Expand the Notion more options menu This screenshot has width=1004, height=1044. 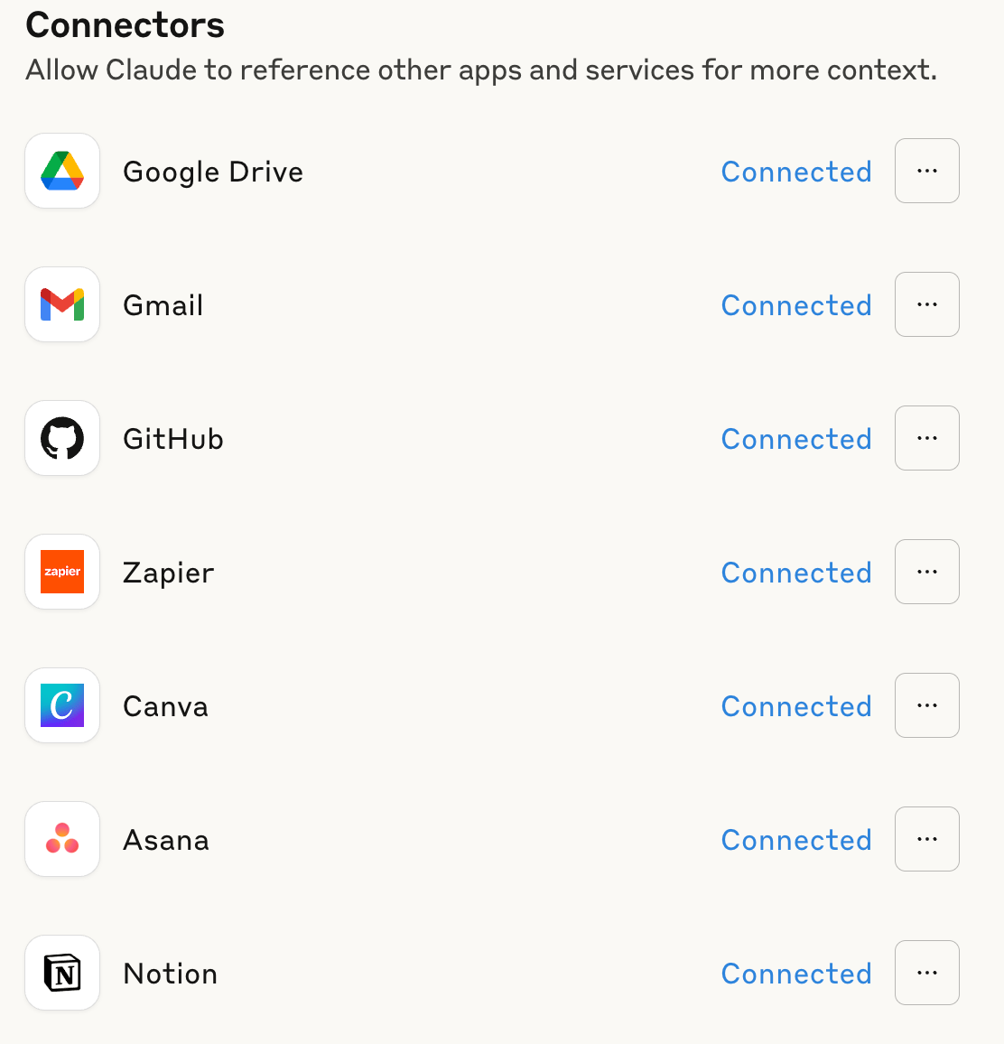pos(926,973)
